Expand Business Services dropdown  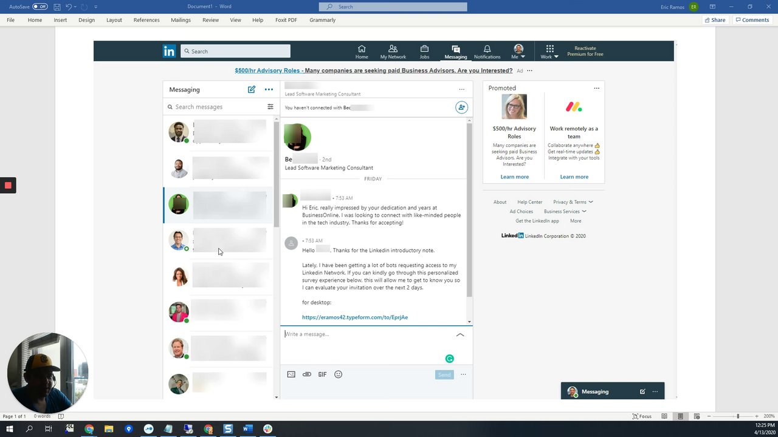(x=565, y=212)
